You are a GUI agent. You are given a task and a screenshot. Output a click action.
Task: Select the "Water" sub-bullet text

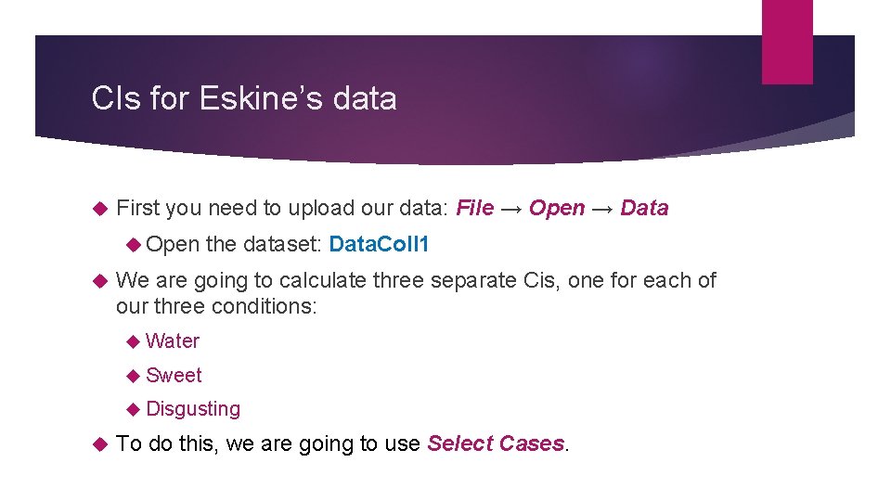pos(173,340)
